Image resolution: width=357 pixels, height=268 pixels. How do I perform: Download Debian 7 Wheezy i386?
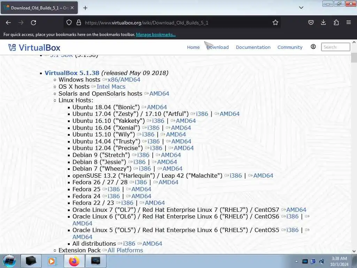[145, 169]
